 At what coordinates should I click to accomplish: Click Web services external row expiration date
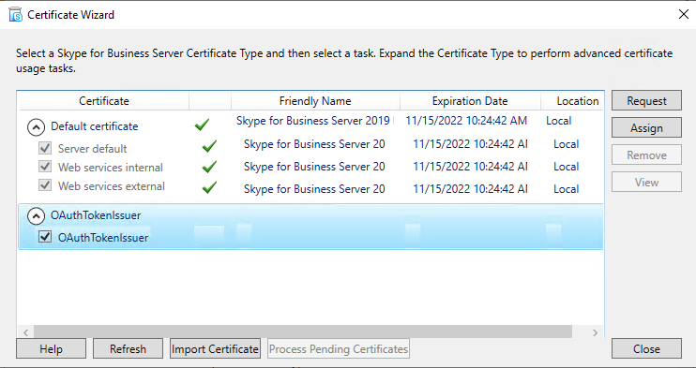471,189
